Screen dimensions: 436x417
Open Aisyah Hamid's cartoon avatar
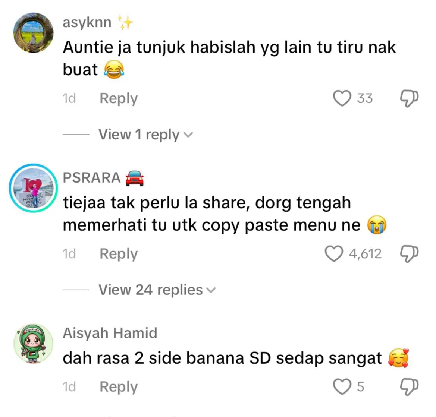tap(33, 344)
